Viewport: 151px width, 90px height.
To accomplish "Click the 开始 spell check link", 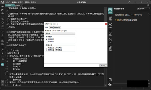I will point(117,20).
